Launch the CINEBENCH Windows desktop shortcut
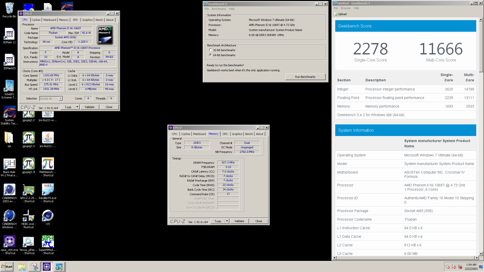This screenshot has height=272, width=484. point(9,219)
